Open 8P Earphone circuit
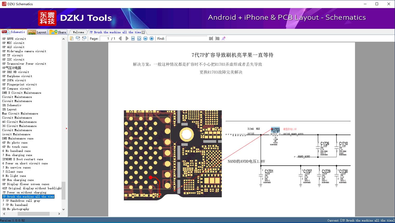Screen dimensions: 395x223 [17, 76]
